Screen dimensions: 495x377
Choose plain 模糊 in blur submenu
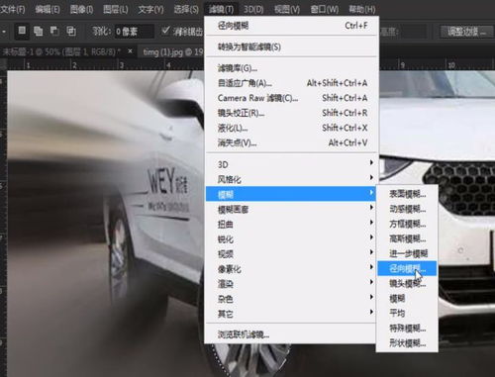pyautogui.click(x=407, y=299)
